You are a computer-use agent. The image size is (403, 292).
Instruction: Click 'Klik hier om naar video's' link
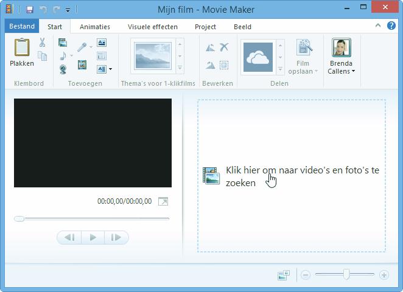pyautogui.click(x=303, y=176)
